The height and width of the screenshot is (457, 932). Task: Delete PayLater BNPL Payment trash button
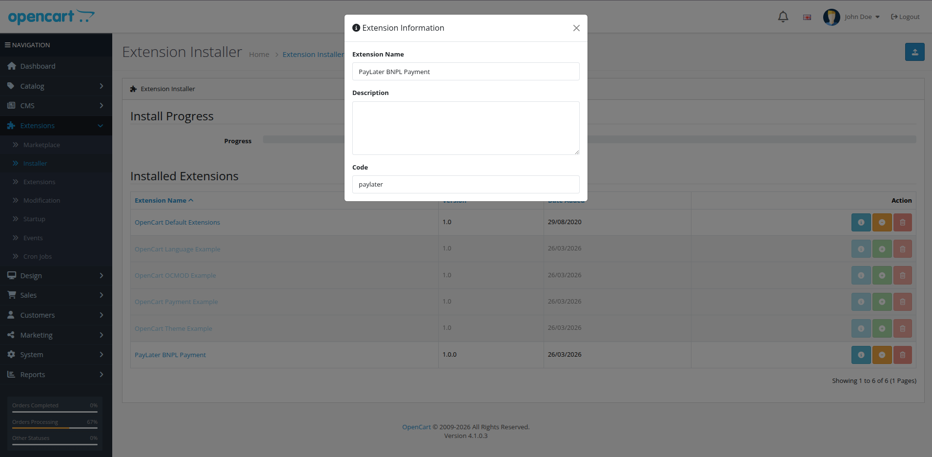pos(903,355)
